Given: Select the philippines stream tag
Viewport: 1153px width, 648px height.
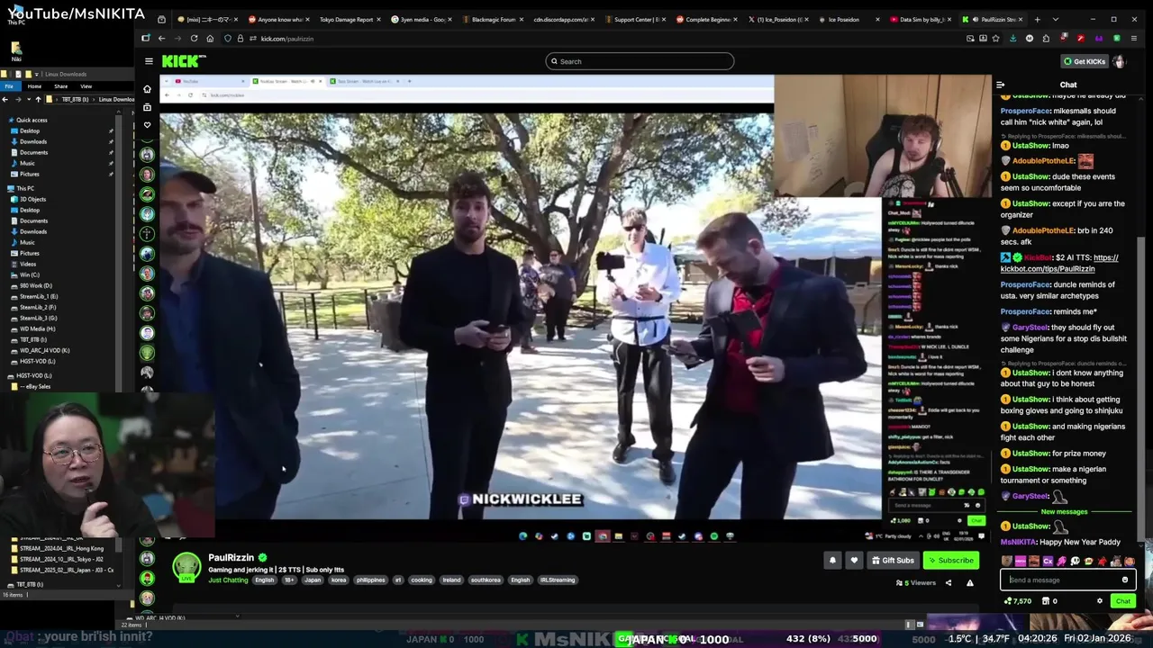Looking at the screenshot, I should 370,580.
